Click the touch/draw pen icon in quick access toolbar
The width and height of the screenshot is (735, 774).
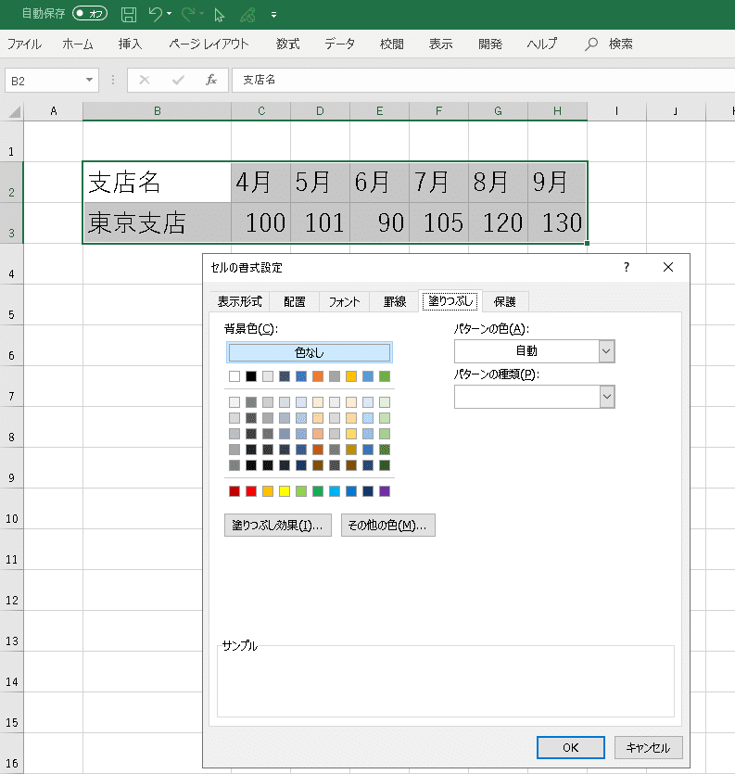(x=247, y=15)
